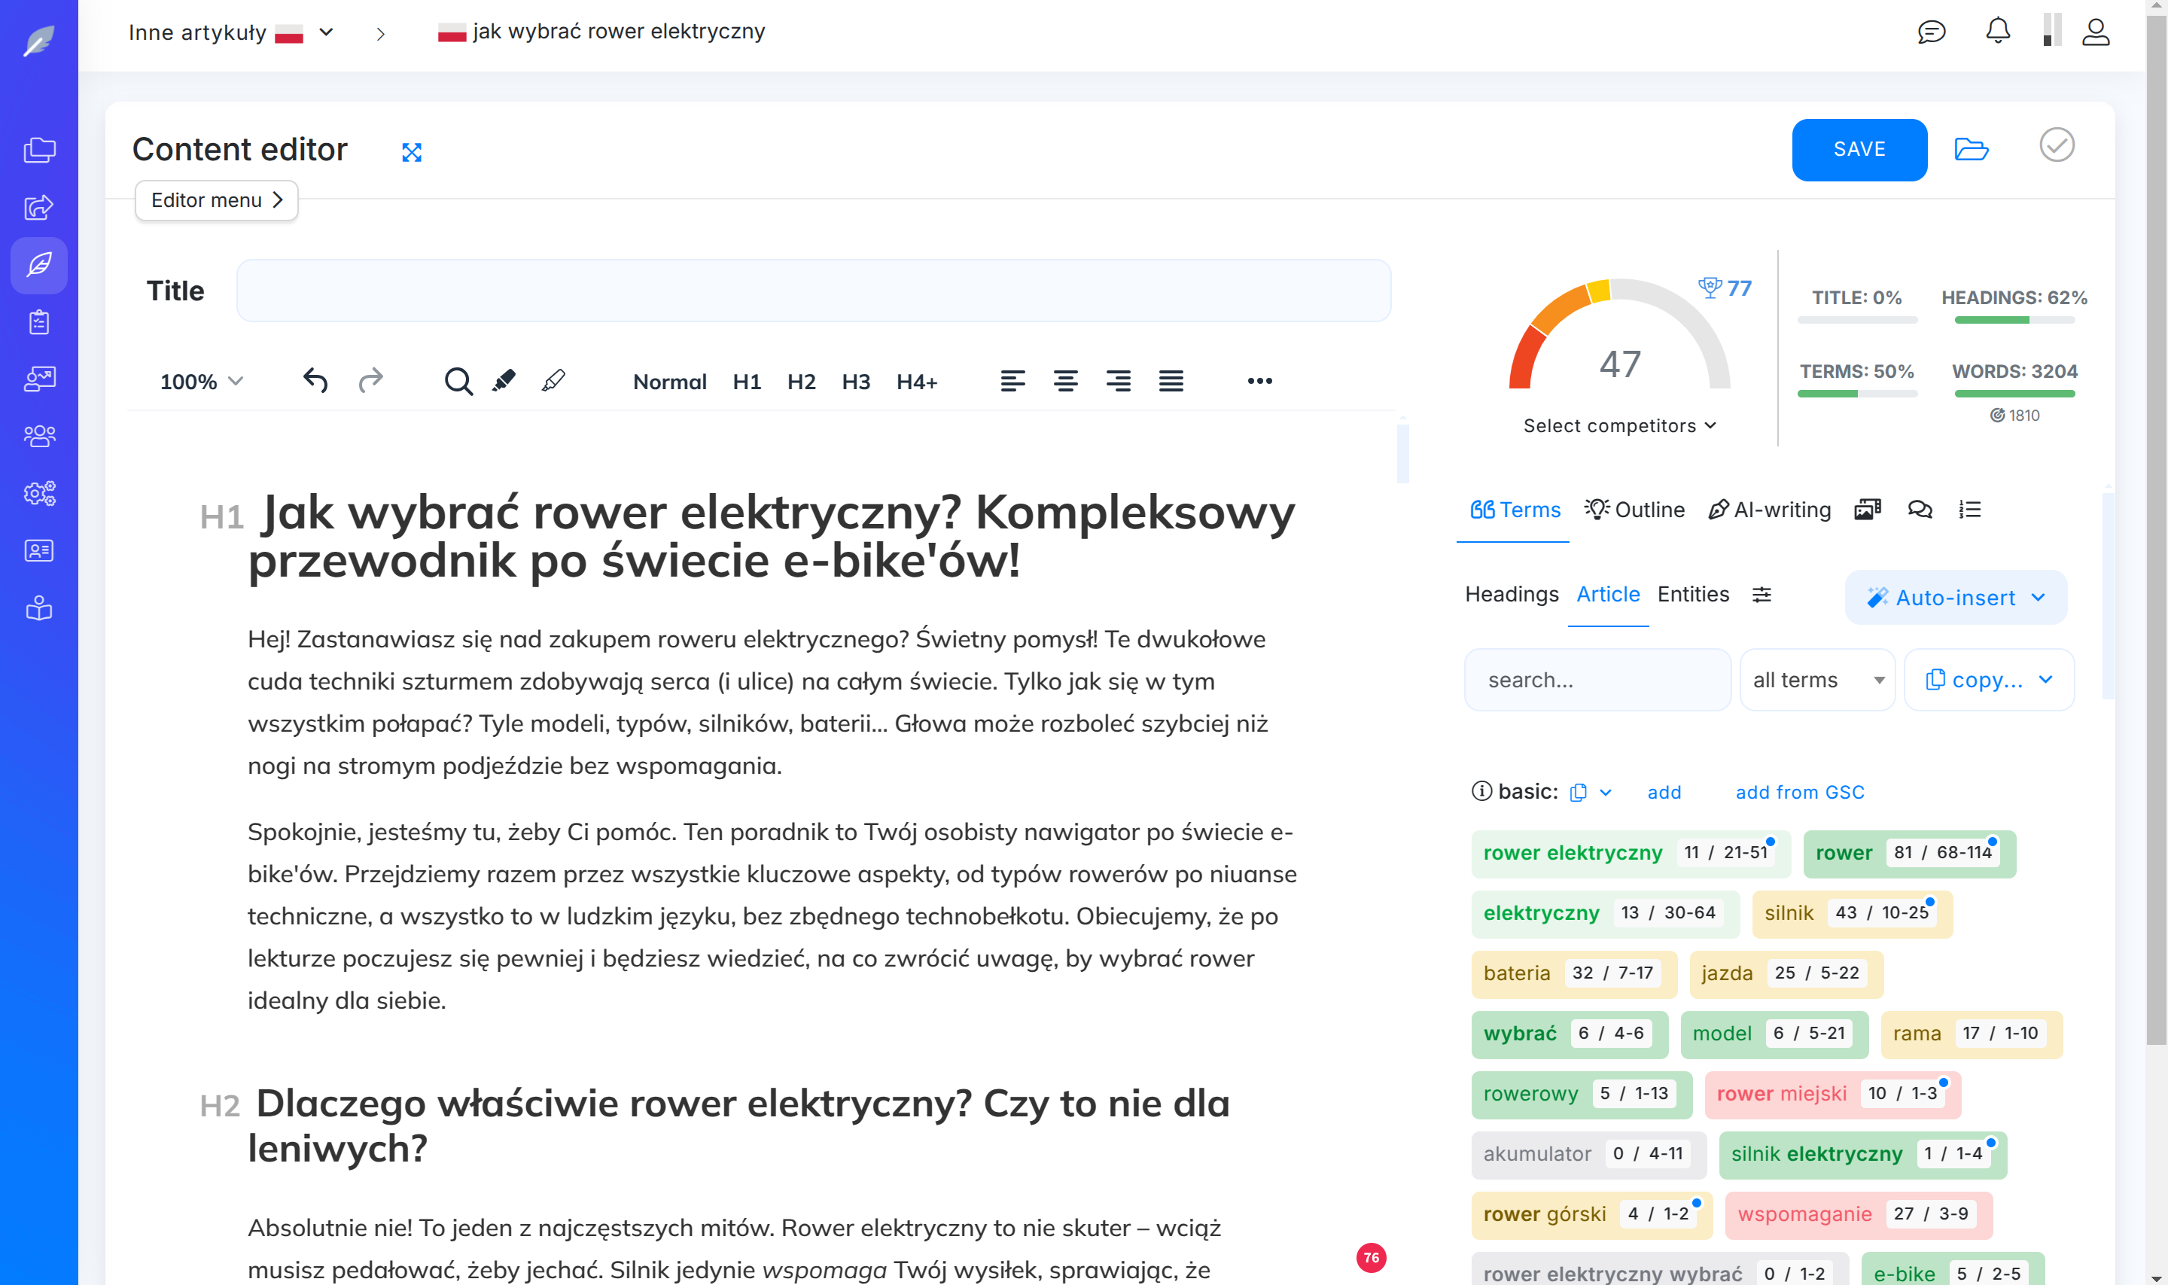
Task: Switch to the AI-writing tab
Action: (x=1769, y=510)
